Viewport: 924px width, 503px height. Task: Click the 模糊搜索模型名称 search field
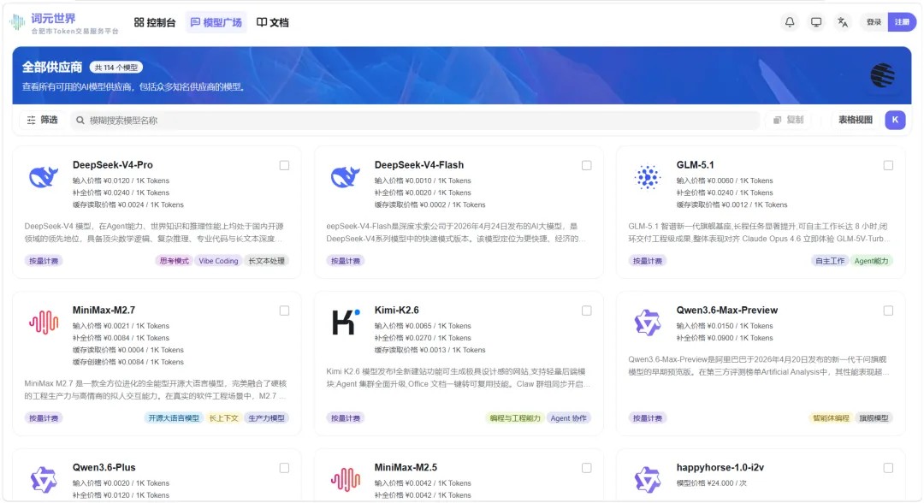416,120
